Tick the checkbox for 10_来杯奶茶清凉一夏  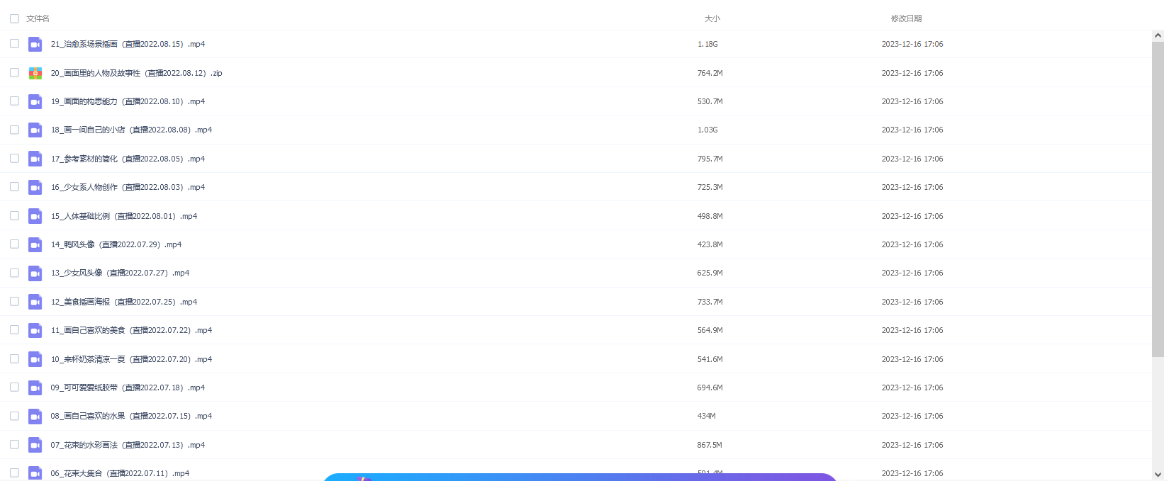tap(14, 359)
